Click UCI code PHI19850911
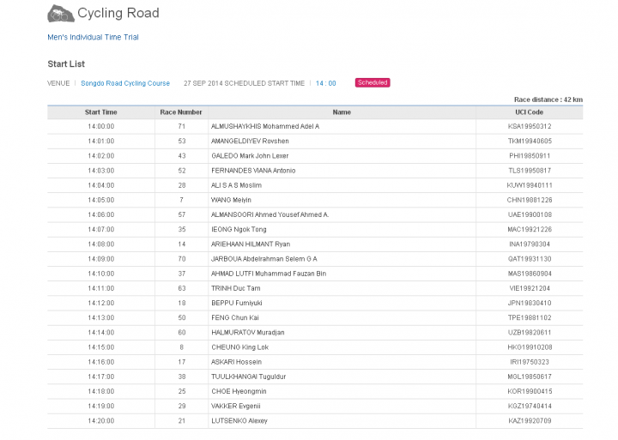The image size is (618, 440). pos(530,156)
